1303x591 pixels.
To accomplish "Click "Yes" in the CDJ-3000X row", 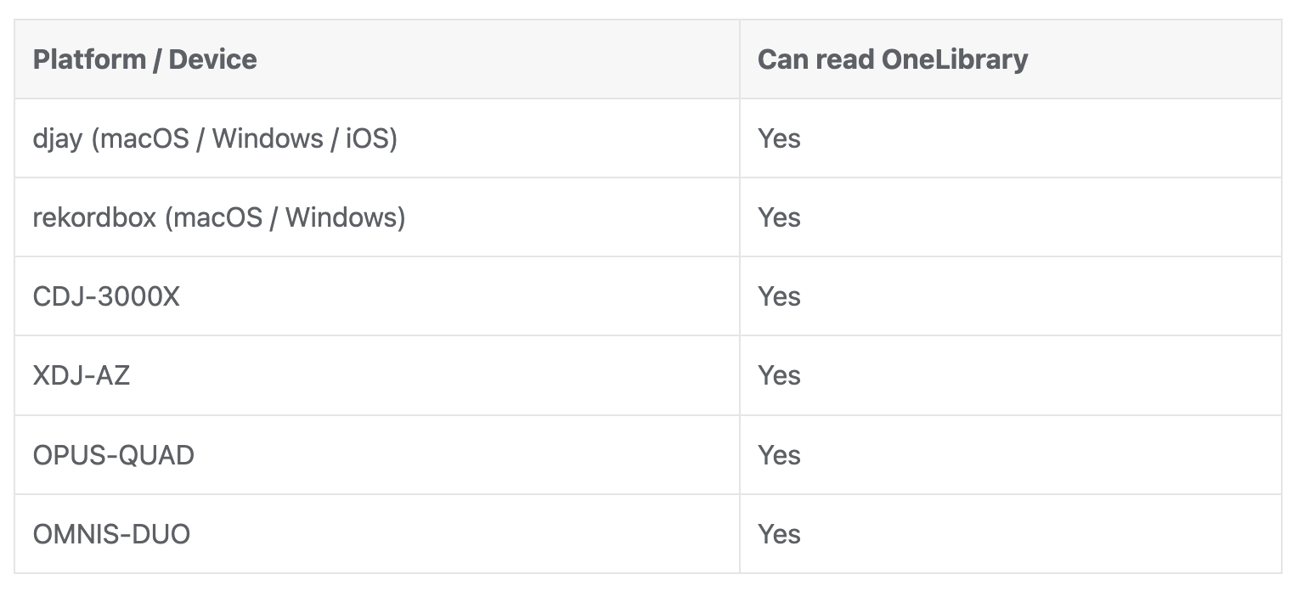I will pyautogui.click(x=779, y=296).
